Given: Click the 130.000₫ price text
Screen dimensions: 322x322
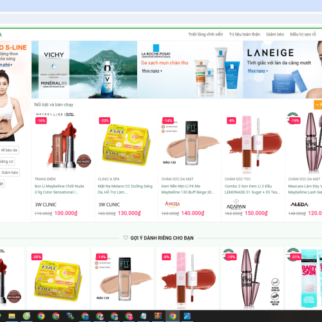Looking at the screenshot, I should coord(129,213).
